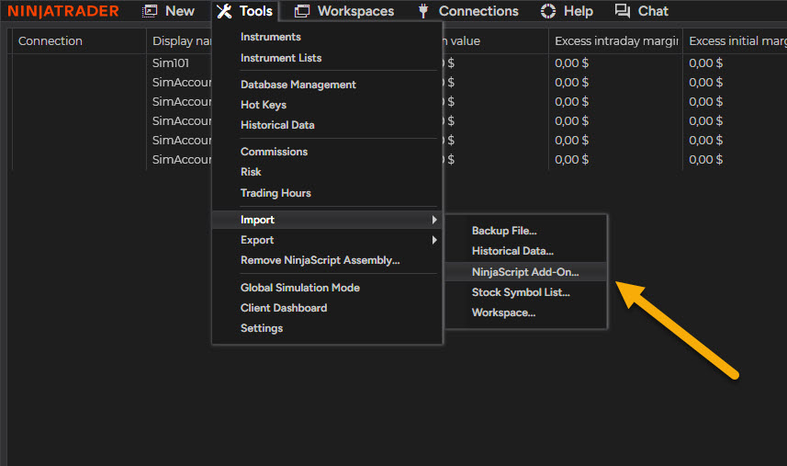The width and height of the screenshot is (787, 466).
Task: Click the Display name column header
Action: (182, 41)
